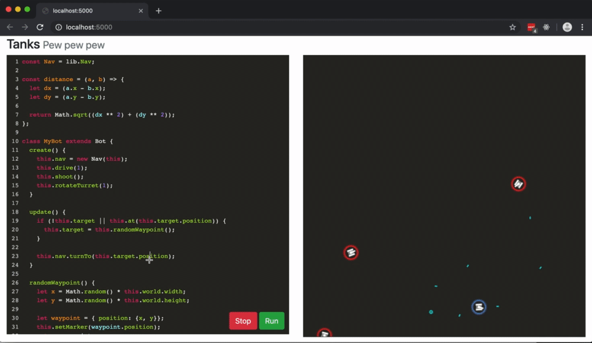
Task: Click 'this.setMarker(waypoint.position);' line
Action: pos(98,327)
